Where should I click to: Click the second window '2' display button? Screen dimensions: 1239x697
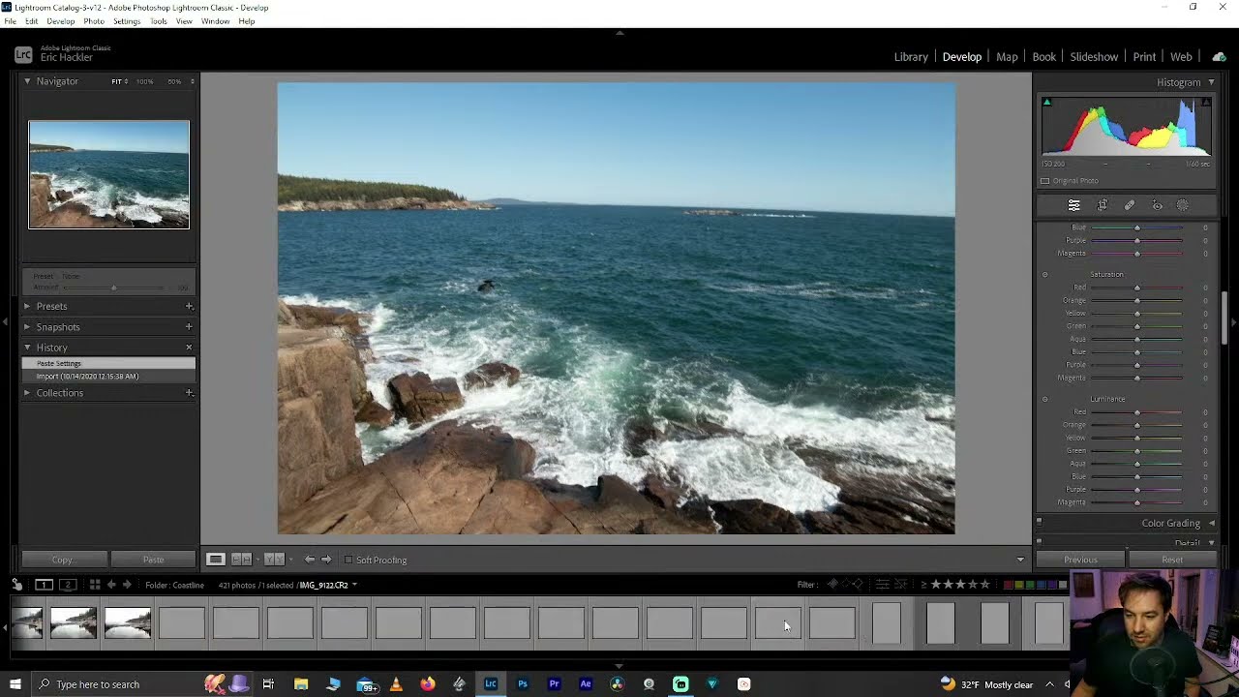pos(68,585)
